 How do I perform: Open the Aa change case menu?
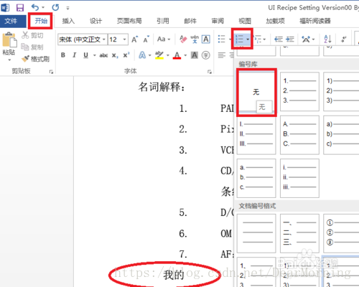coord(164,39)
